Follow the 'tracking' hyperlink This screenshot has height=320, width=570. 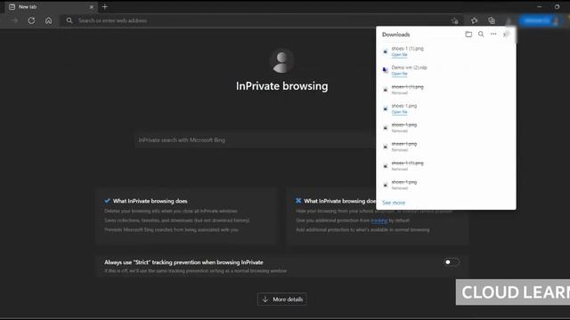pyautogui.click(x=379, y=220)
